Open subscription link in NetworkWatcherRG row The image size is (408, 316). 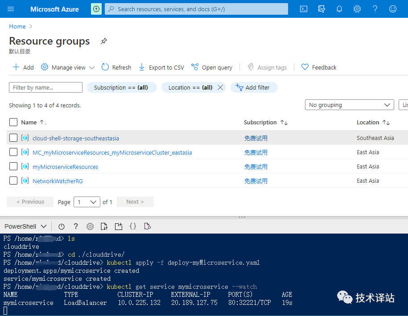256,181
